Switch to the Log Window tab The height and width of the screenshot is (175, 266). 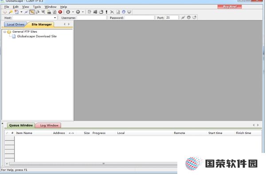(x=49, y=126)
